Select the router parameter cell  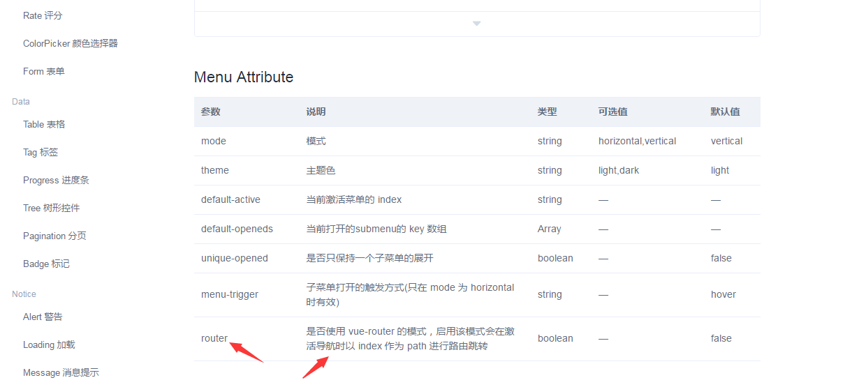(x=214, y=338)
